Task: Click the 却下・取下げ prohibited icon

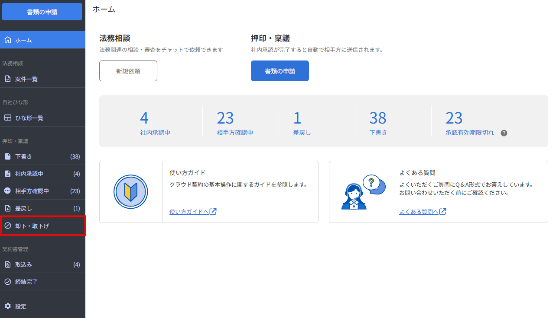Action: tap(7, 226)
